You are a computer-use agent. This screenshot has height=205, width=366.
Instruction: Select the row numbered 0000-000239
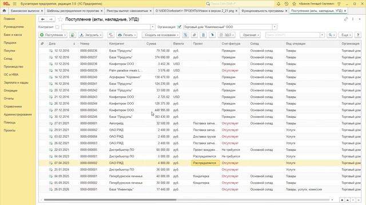(200, 71)
